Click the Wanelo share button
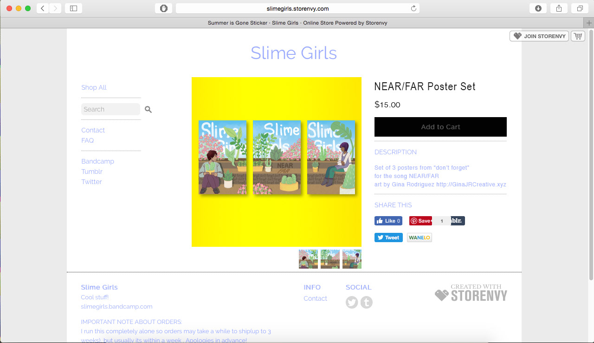This screenshot has height=343, width=594. click(420, 237)
